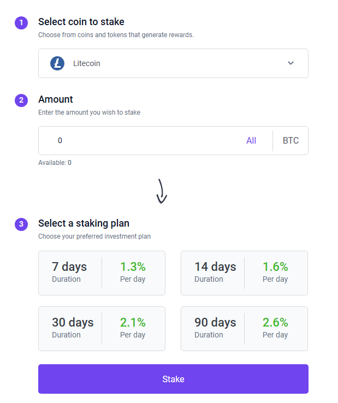Click the downward arrow graphic
The image size is (338, 403).
tap(161, 191)
